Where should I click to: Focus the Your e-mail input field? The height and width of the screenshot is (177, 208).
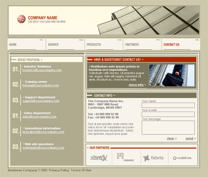click(168, 114)
